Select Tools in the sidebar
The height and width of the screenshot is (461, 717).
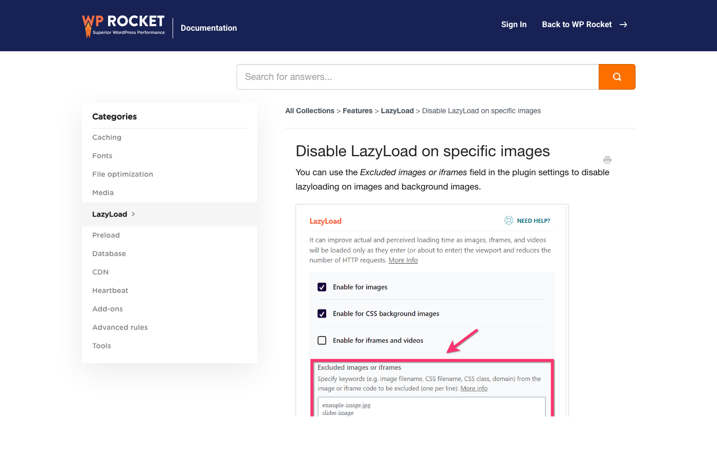pyautogui.click(x=101, y=346)
